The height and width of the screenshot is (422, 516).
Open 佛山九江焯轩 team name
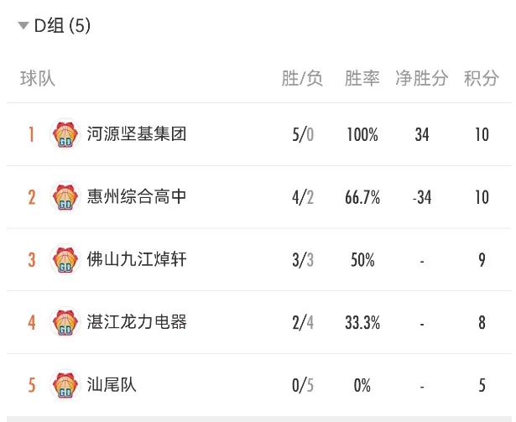[x=137, y=259]
